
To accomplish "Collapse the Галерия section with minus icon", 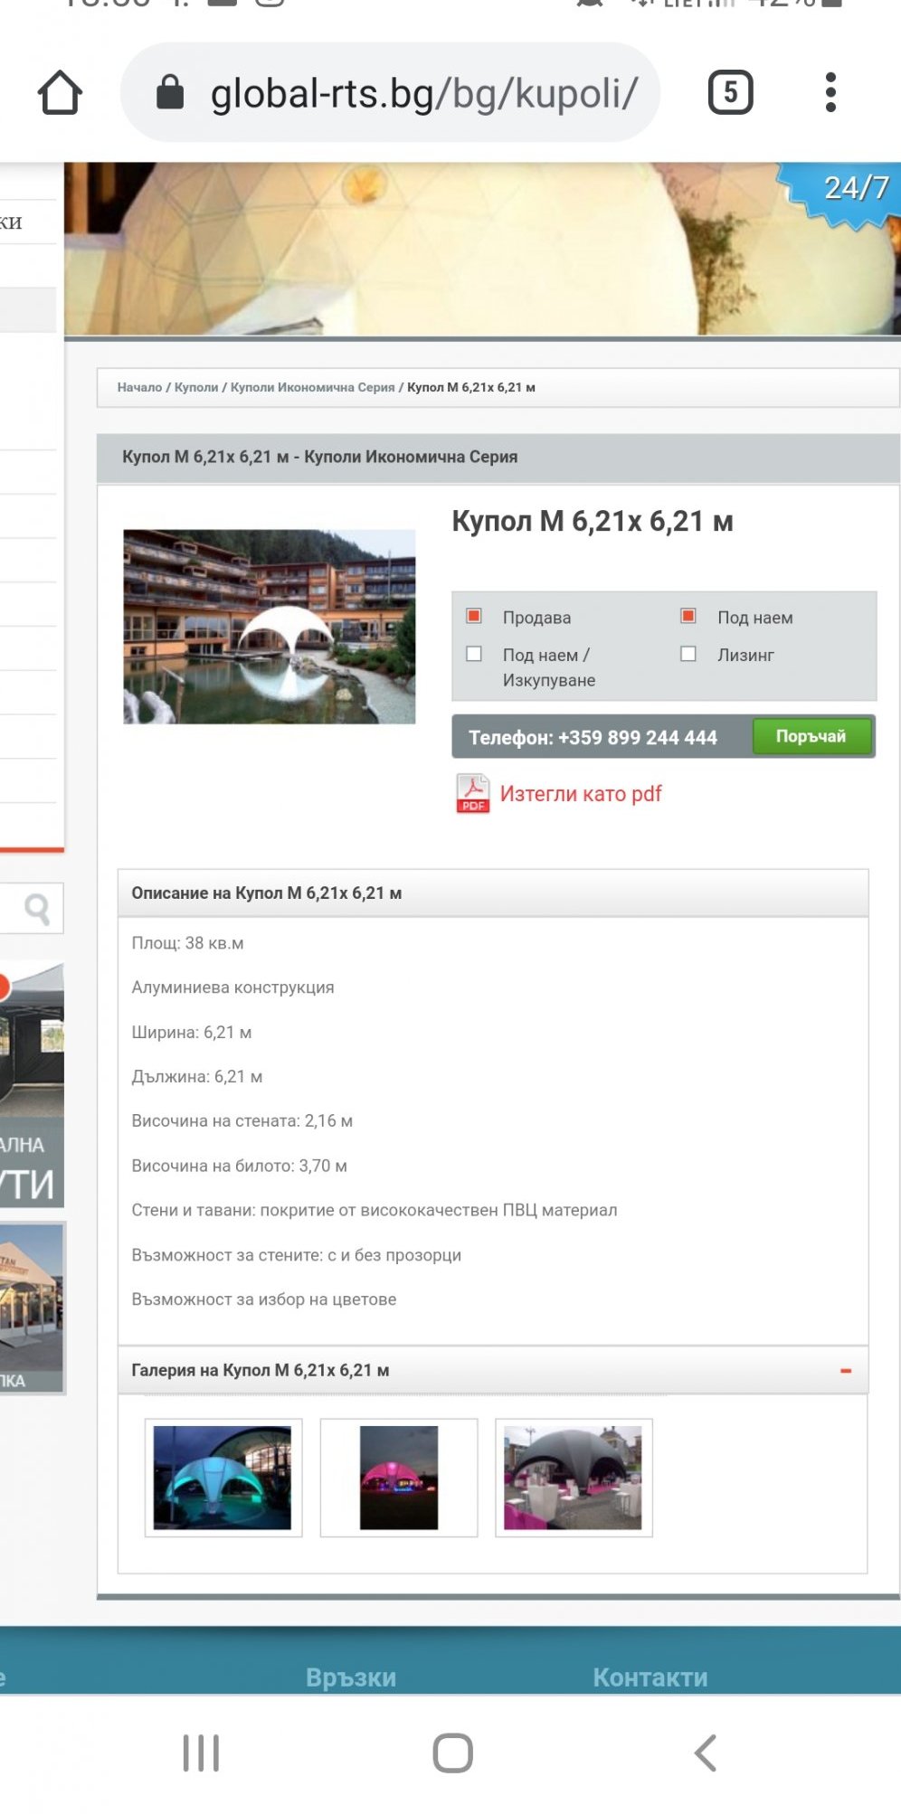I will [x=845, y=1371].
